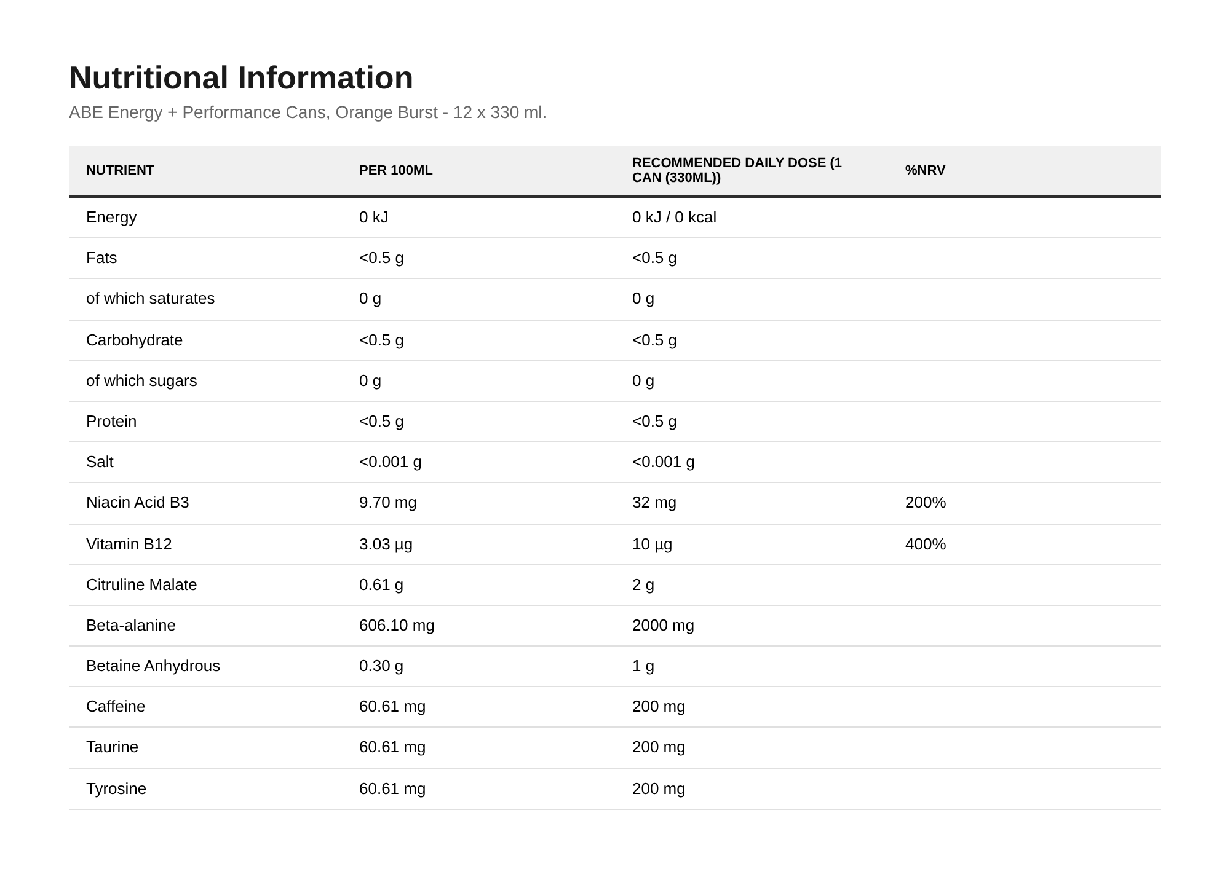Click the 200% NRV value for Niacin

pos(925,503)
